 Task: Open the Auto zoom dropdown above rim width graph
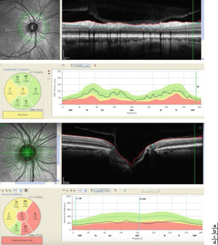coord(82,191)
